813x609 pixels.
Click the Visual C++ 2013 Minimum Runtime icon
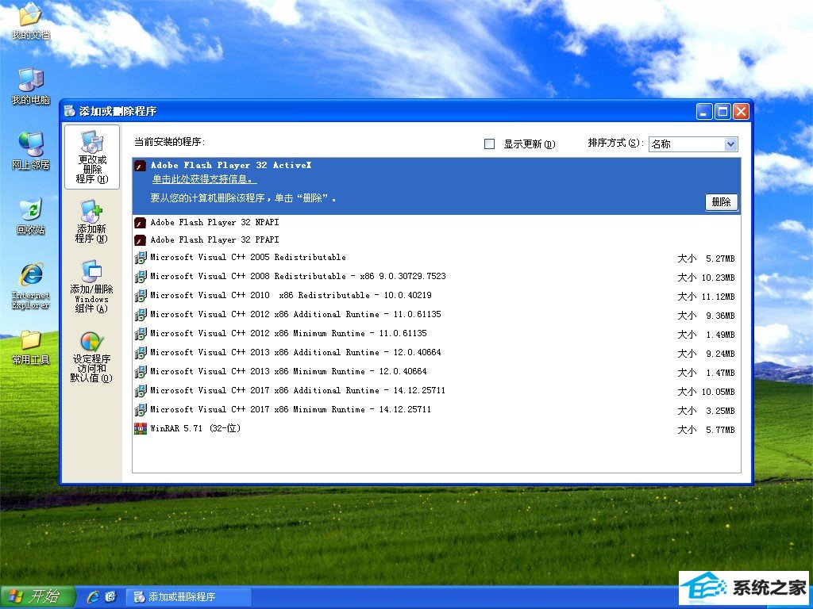tap(140, 372)
